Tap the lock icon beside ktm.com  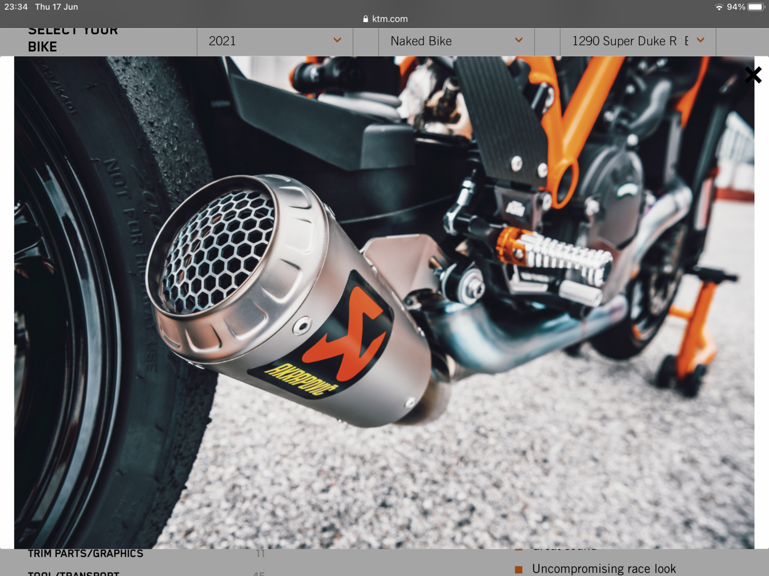(366, 19)
